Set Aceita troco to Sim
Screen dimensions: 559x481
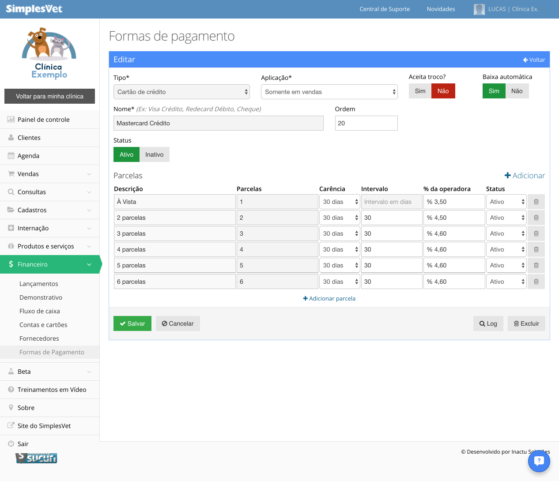[x=420, y=91]
